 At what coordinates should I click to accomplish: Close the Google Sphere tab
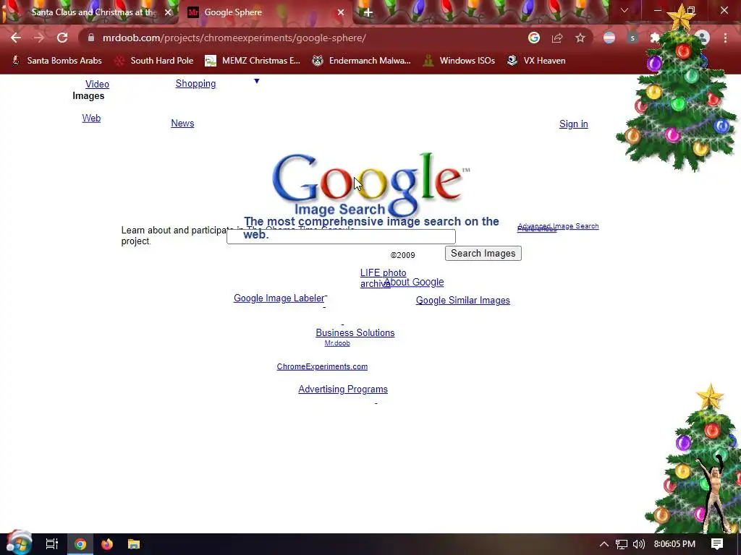[x=341, y=13]
